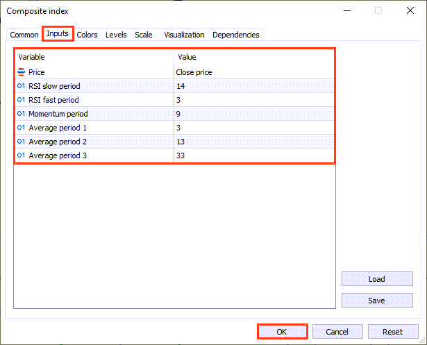Select the Scale tab
This screenshot has width=427, height=345.
tap(144, 35)
